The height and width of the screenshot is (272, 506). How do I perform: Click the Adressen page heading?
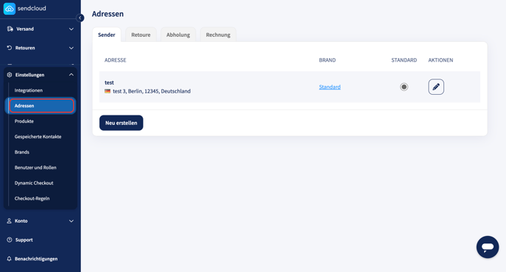click(x=108, y=14)
